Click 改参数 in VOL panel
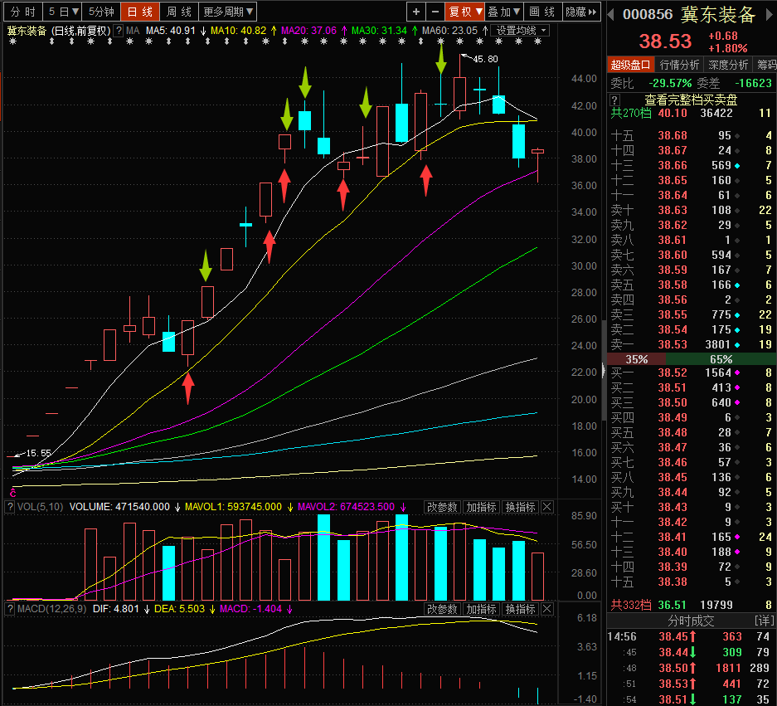The width and height of the screenshot is (777, 706). pyautogui.click(x=443, y=507)
